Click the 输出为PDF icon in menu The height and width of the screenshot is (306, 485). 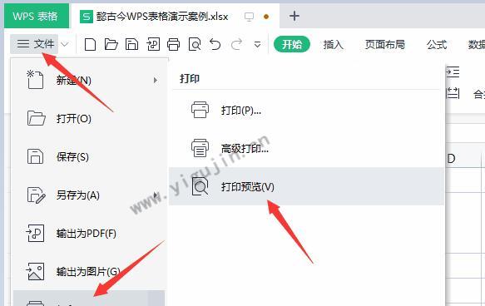(x=35, y=234)
